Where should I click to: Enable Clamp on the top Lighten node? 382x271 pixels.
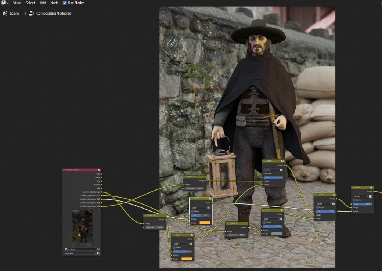tap(264, 173)
